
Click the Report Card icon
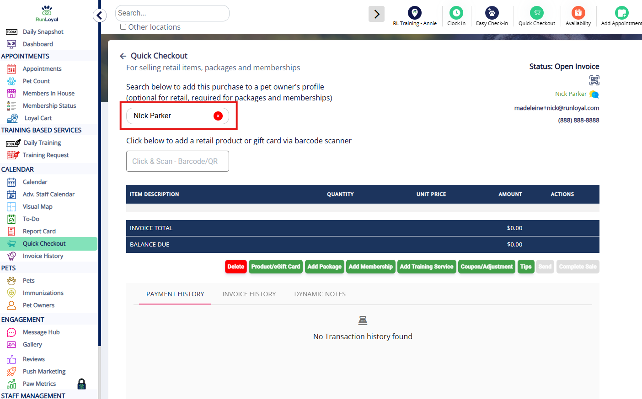tap(11, 231)
